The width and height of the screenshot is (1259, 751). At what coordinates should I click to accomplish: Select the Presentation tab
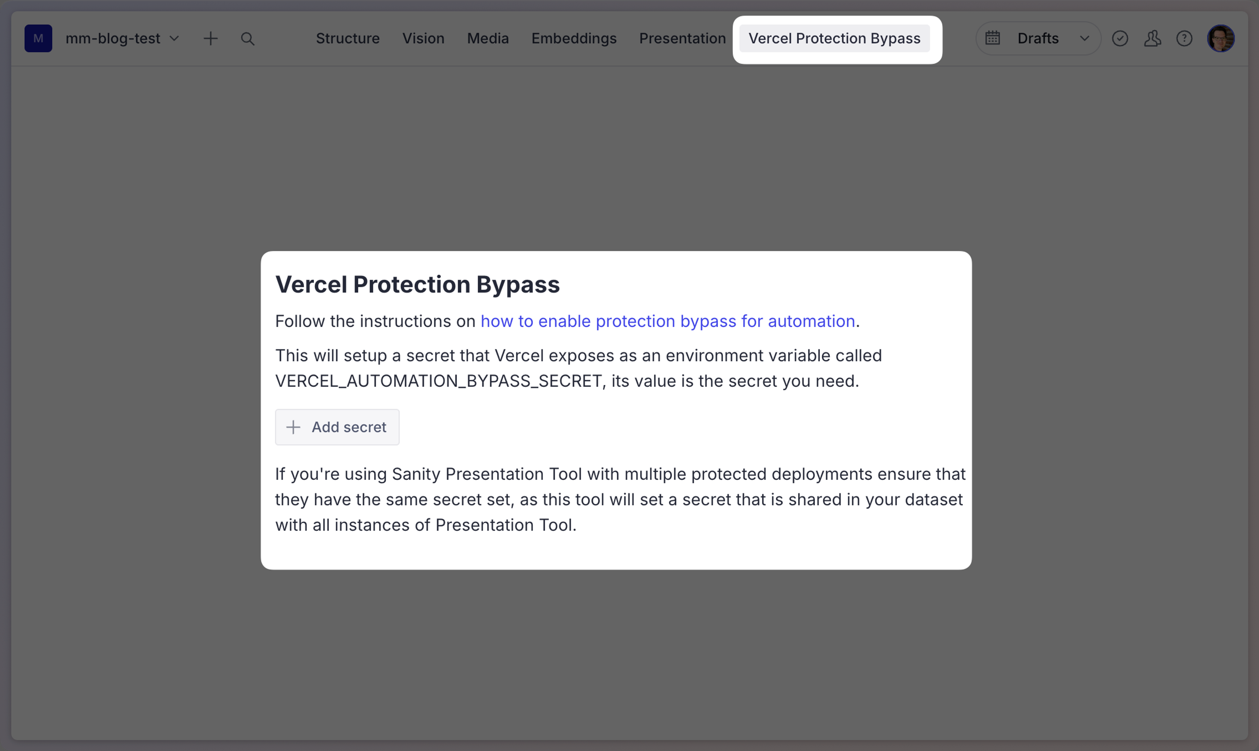[682, 38]
